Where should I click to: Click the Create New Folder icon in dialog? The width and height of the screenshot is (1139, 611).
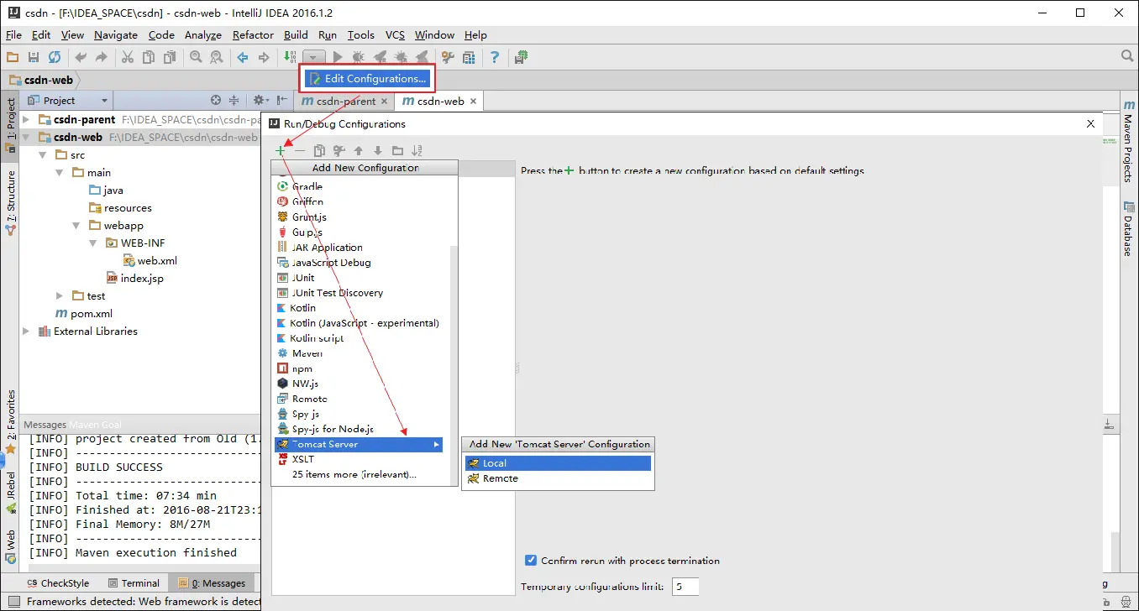click(x=397, y=151)
